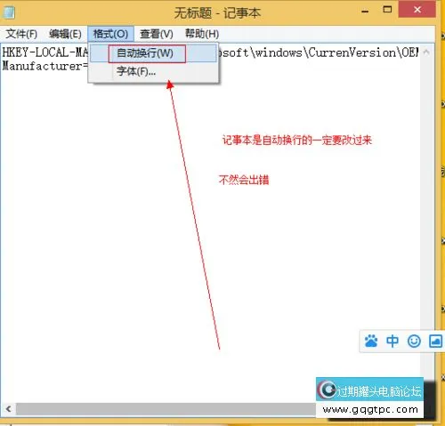Viewport: 445px width, 426px height.
Task: Toggle 自动换行(W) word wrap option
Action: 153,53
